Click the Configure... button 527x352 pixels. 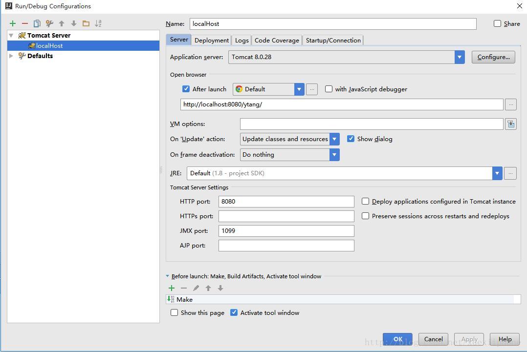coord(493,57)
